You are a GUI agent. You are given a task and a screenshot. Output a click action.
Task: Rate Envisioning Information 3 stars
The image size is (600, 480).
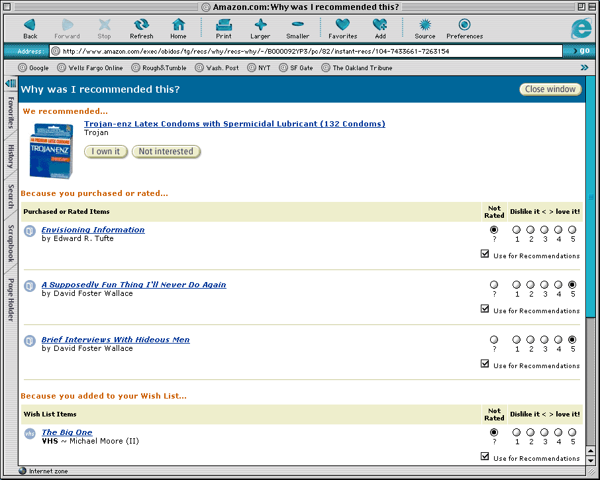point(544,230)
